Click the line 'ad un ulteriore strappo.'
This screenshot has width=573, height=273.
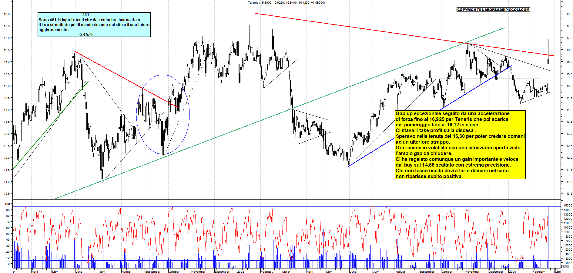coord(423,142)
